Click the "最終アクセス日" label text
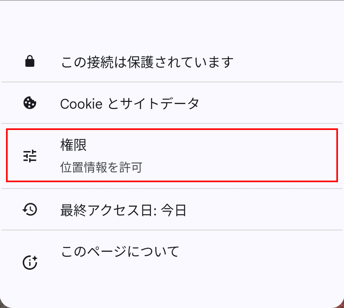The image size is (344, 308). click(105, 210)
